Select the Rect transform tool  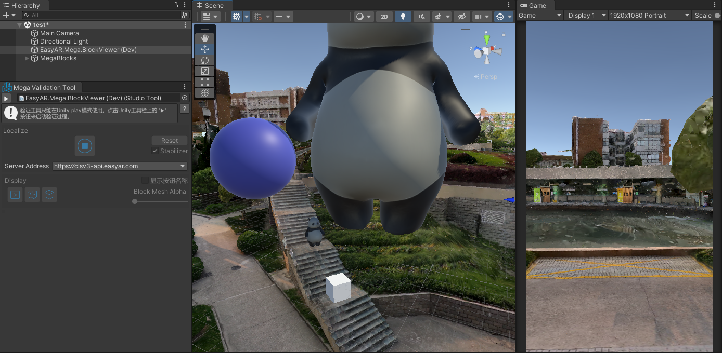tap(205, 82)
